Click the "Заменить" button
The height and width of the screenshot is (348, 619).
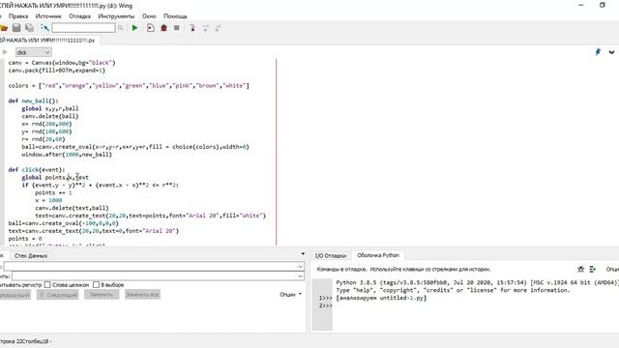coord(102,294)
